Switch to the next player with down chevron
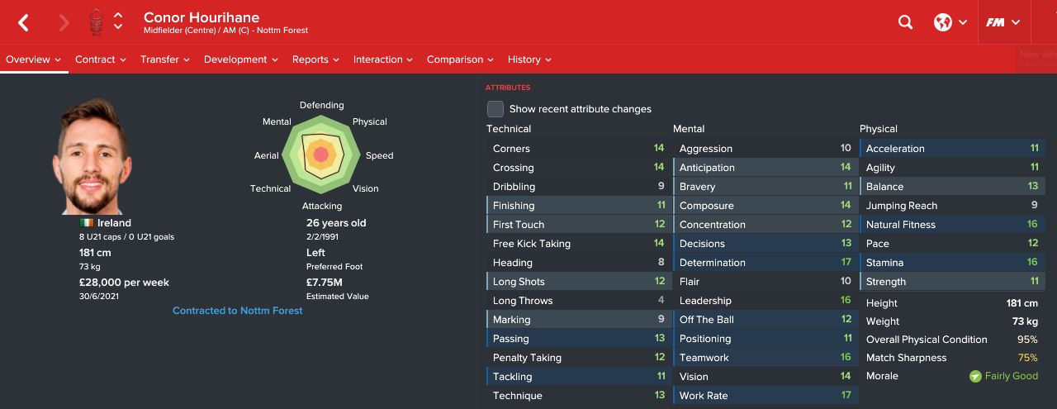 118,28
